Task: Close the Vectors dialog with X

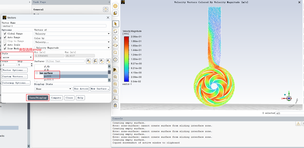Action: point(108,17)
